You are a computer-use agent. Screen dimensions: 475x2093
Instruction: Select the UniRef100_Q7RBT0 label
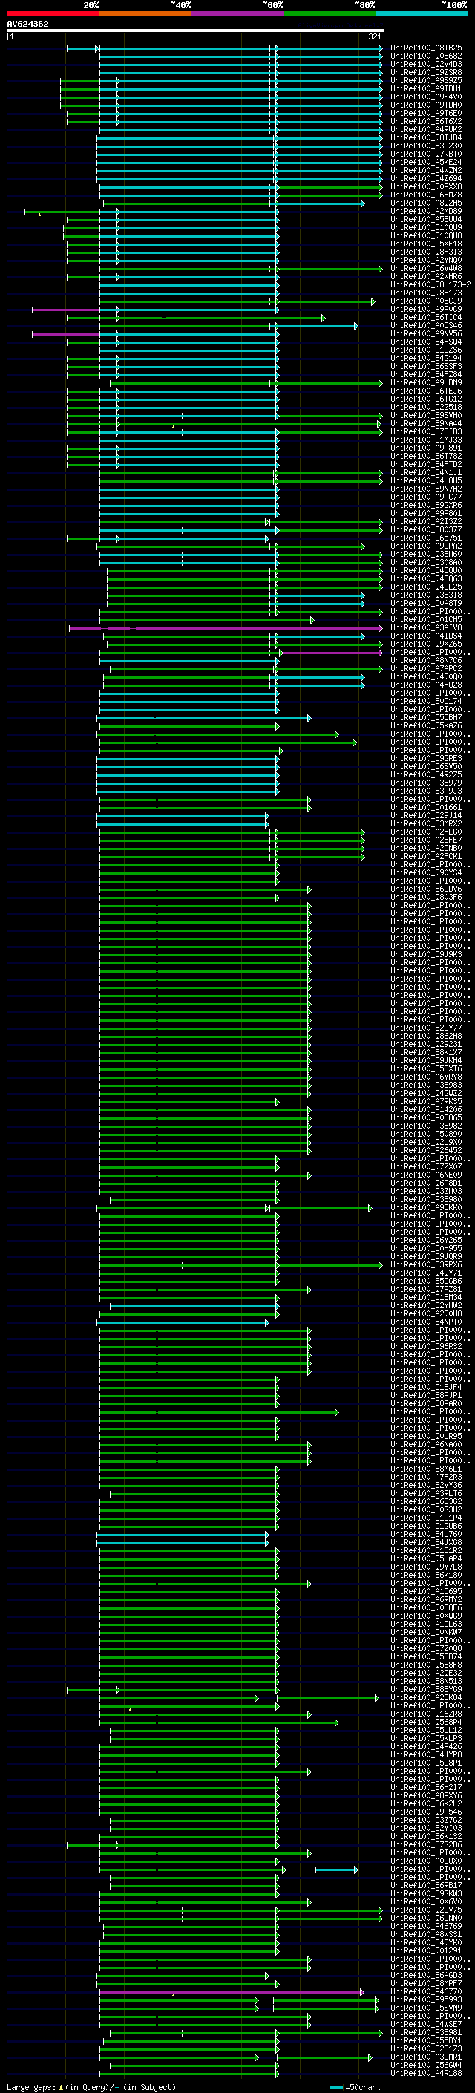426,154
